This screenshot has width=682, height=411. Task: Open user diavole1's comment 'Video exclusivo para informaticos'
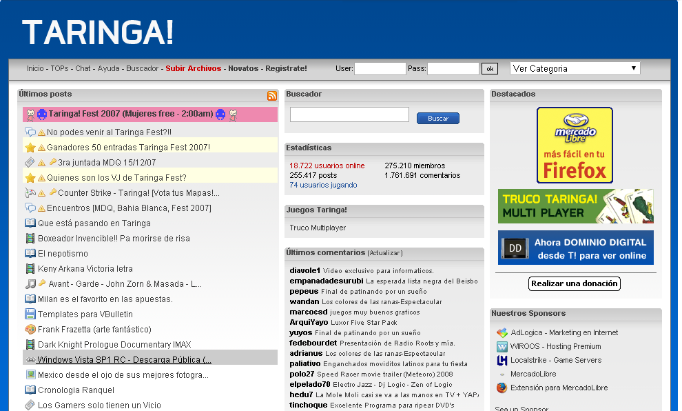click(x=378, y=271)
